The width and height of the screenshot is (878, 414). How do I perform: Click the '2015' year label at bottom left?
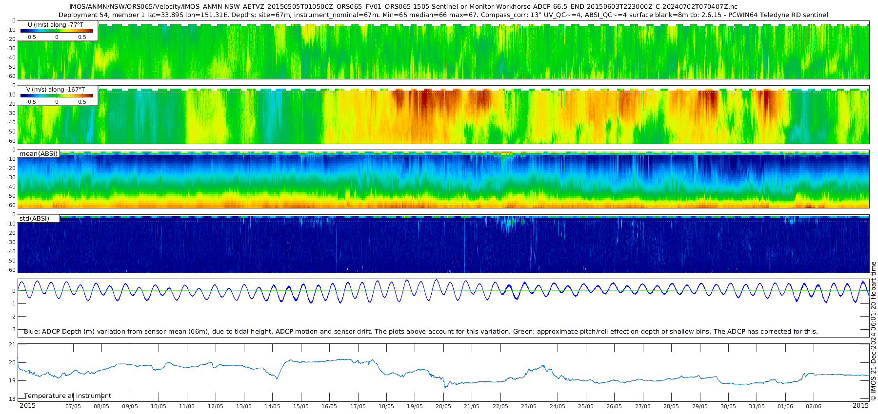coord(27,406)
